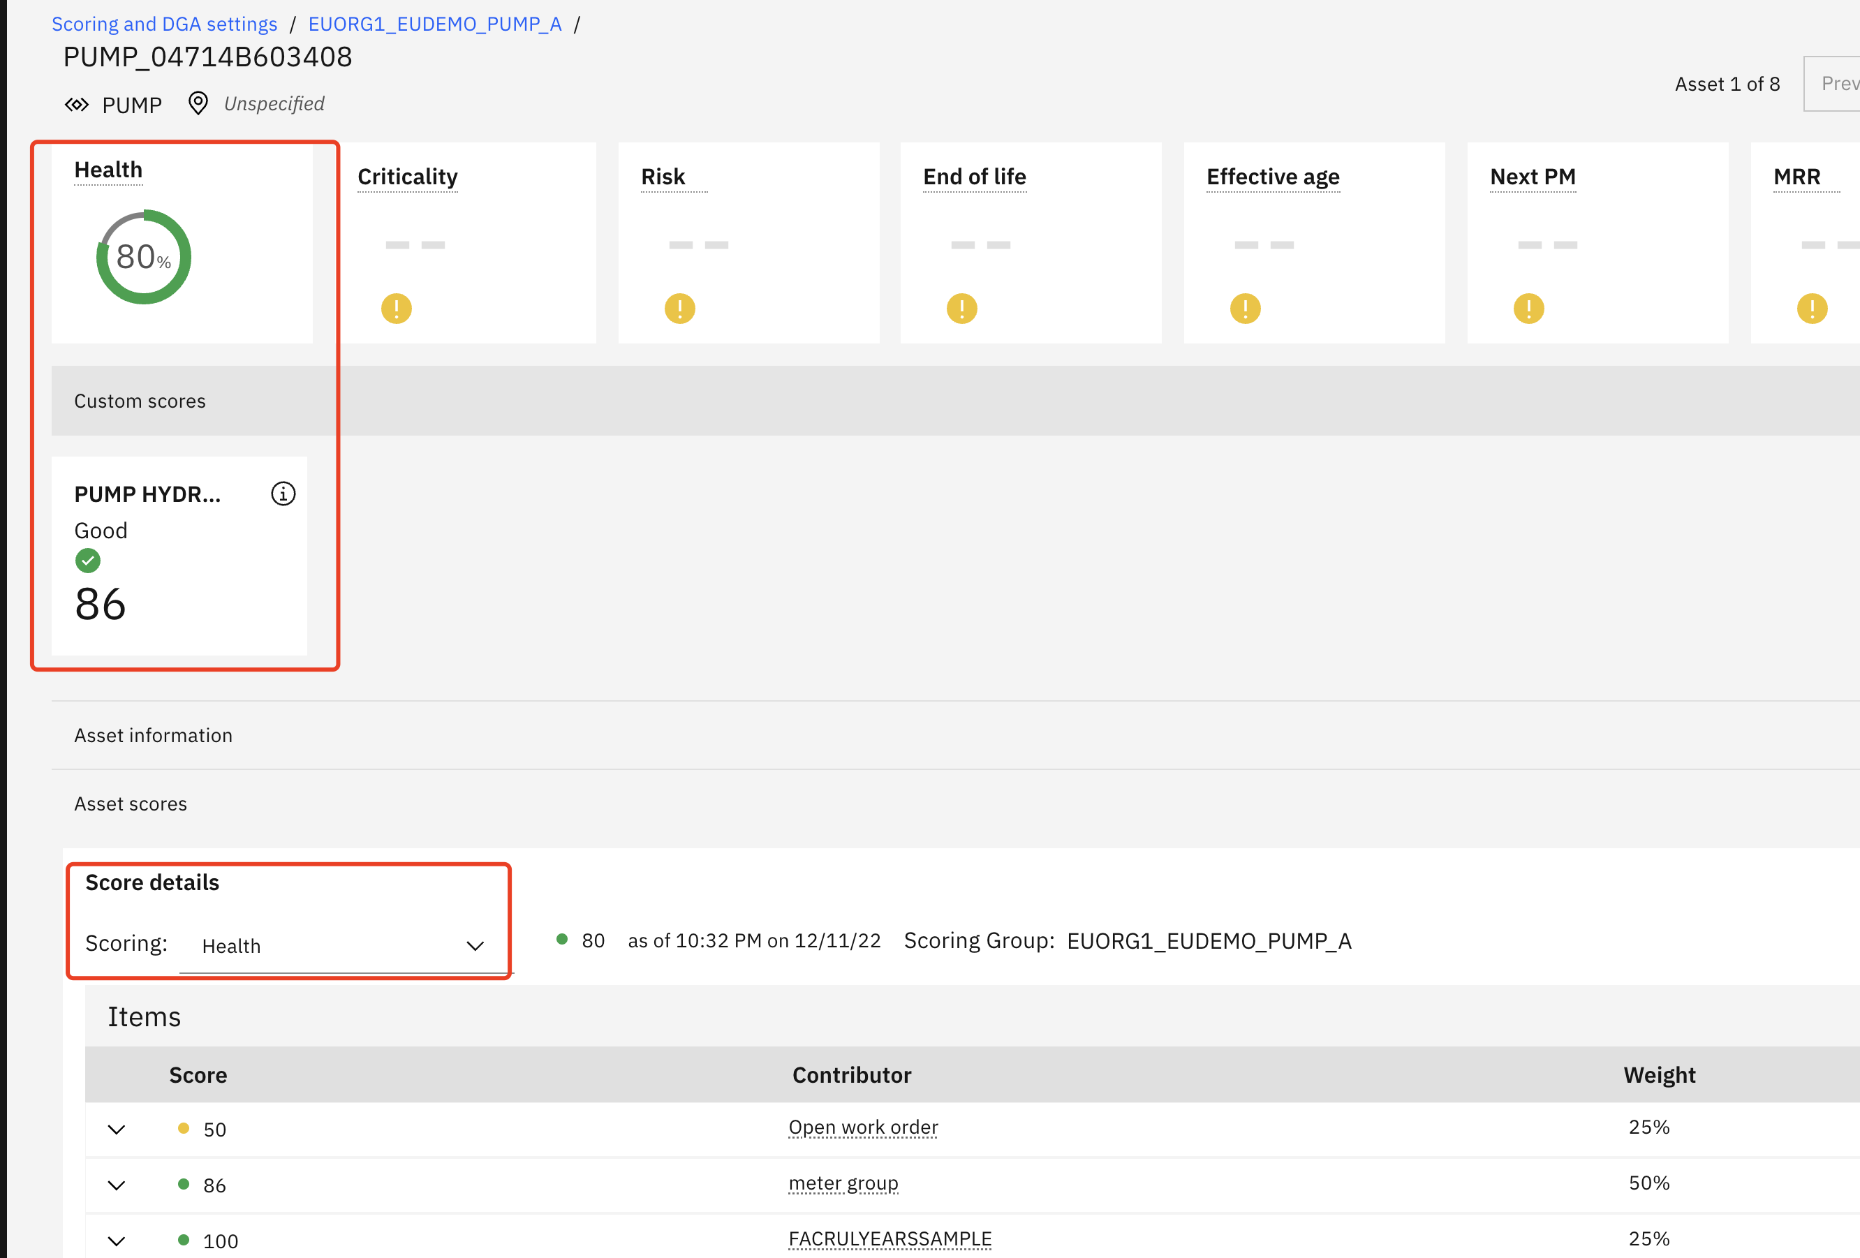Click the Score details heading
1860x1258 pixels.
click(152, 882)
